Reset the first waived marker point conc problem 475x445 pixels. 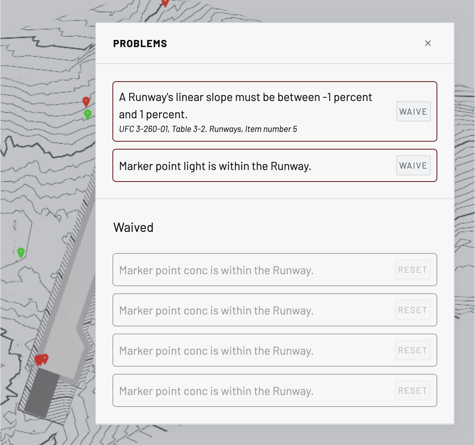(x=412, y=270)
